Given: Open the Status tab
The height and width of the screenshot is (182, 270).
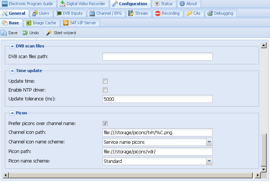Looking at the screenshot, I should click(x=164, y=4).
